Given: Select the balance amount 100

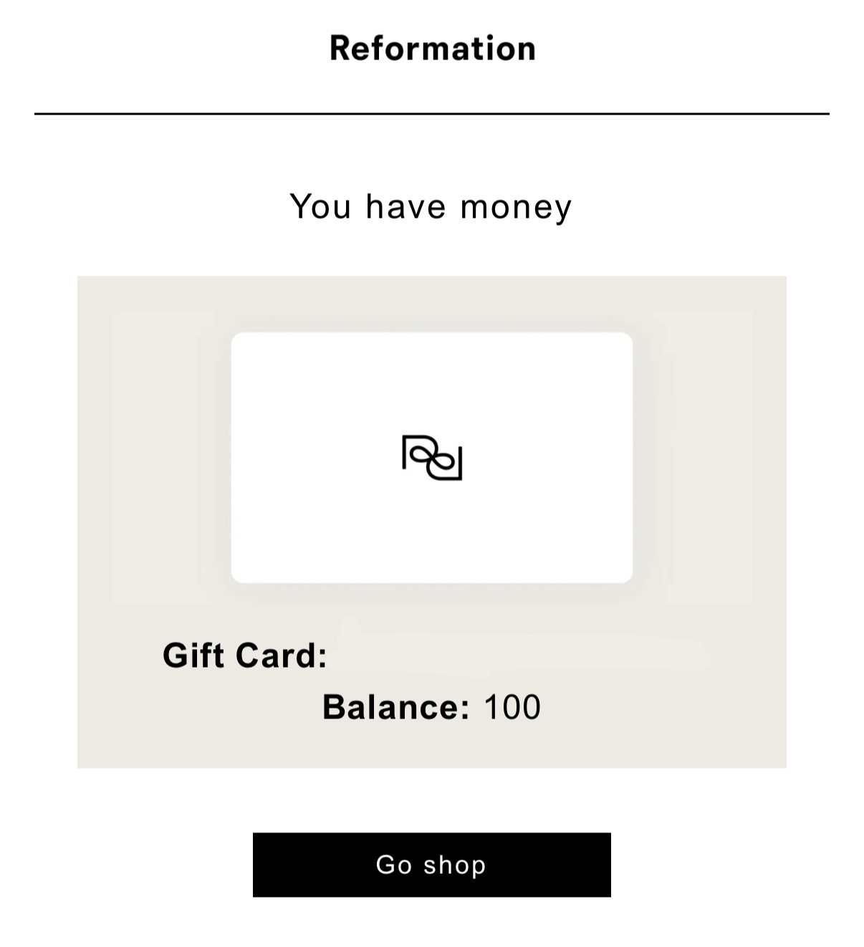Looking at the screenshot, I should coord(512,707).
